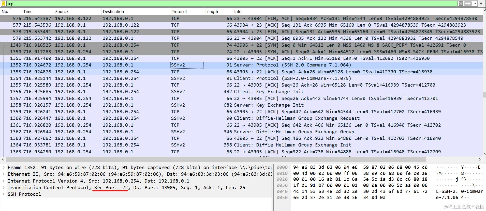Screen dimensions: 486x211
Task: Sort packets by the No. column
Action: click(x=11, y=11)
